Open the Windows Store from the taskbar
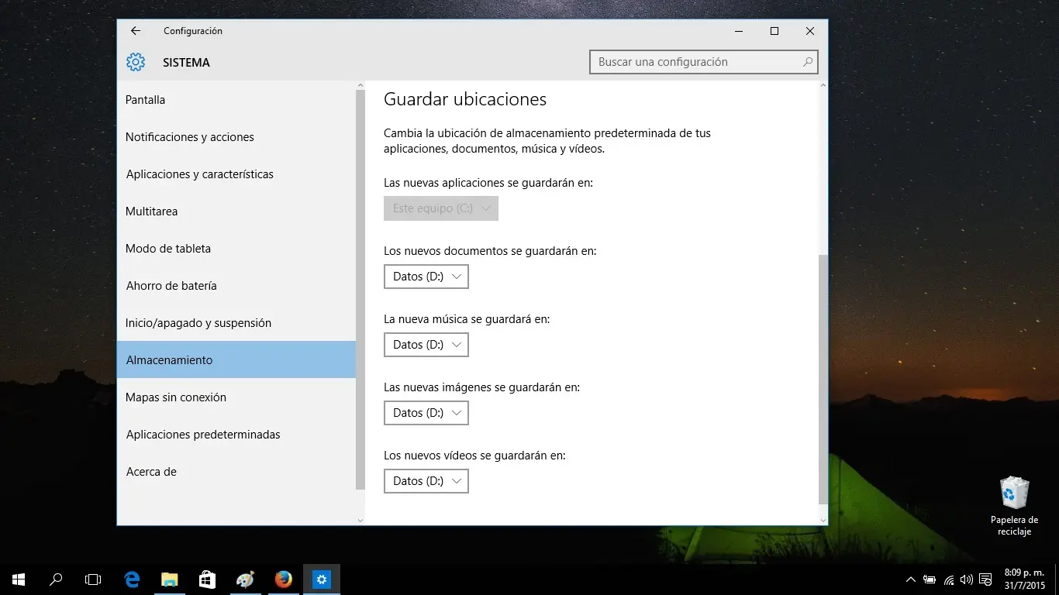This screenshot has height=595, width=1059. point(206,579)
